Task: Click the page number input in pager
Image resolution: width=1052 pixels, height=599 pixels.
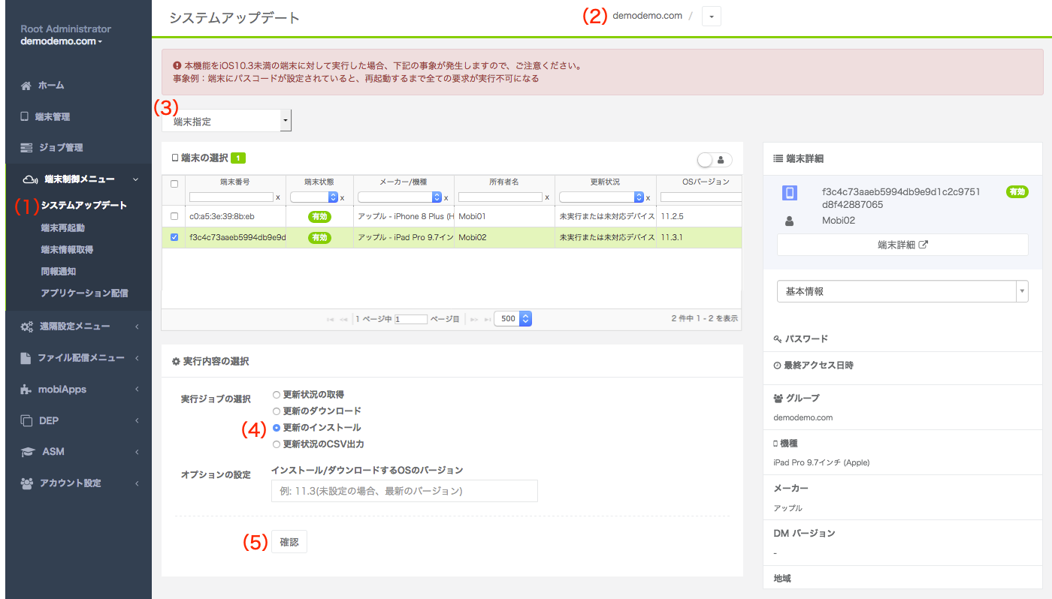Action: [x=411, y=319]
